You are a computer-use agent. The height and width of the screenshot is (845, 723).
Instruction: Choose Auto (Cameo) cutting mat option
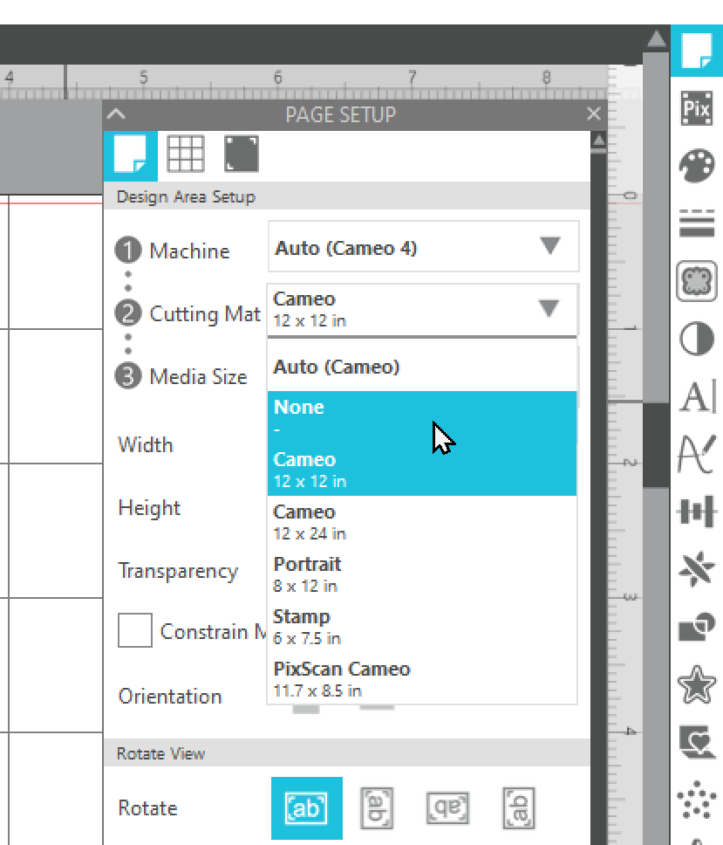422,367
